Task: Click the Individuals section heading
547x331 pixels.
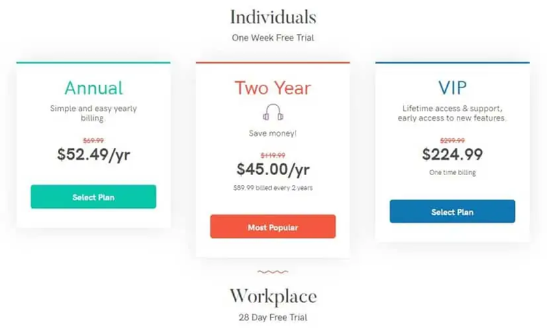Action: 273,17
